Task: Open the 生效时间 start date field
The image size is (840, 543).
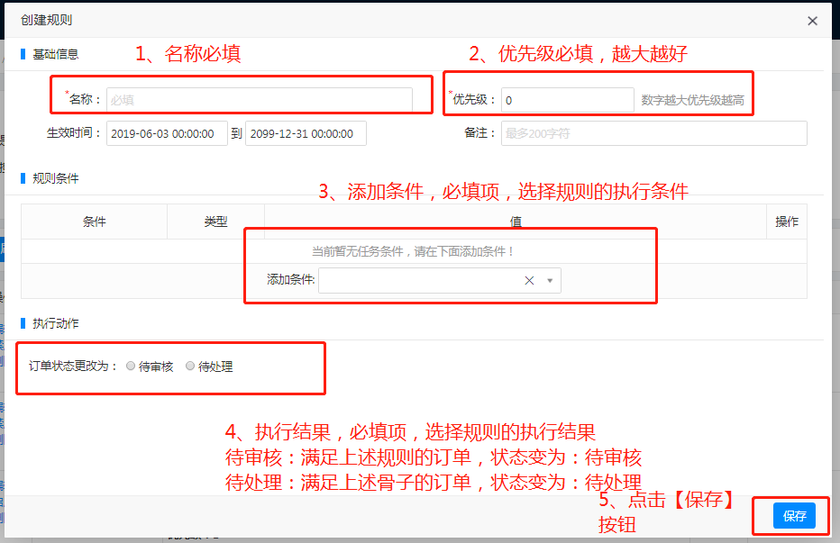Action: tap(167, 133)
